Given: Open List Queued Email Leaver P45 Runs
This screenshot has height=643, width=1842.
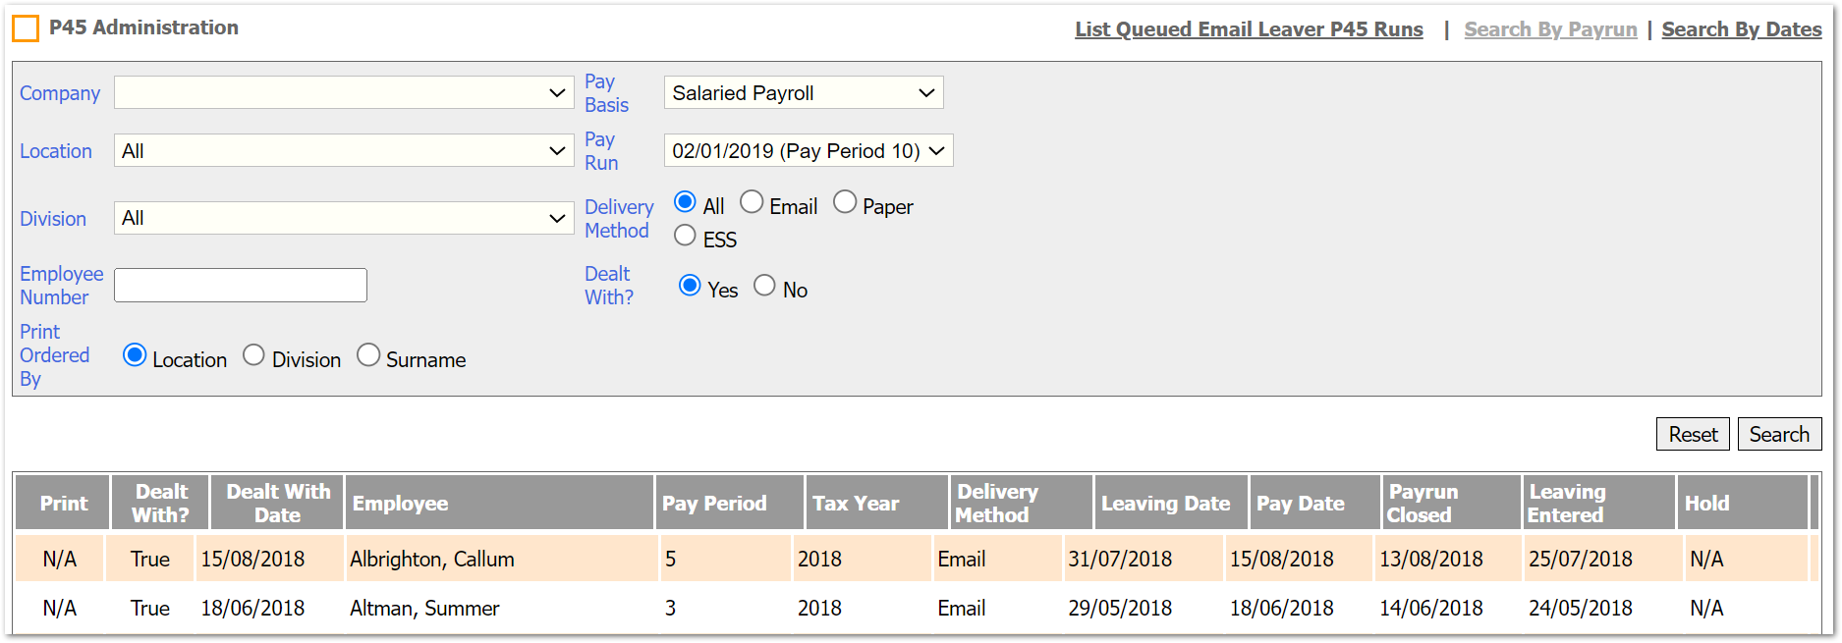Looking at the screenshot, I should pyautogui.click(x=1249, y=29).
